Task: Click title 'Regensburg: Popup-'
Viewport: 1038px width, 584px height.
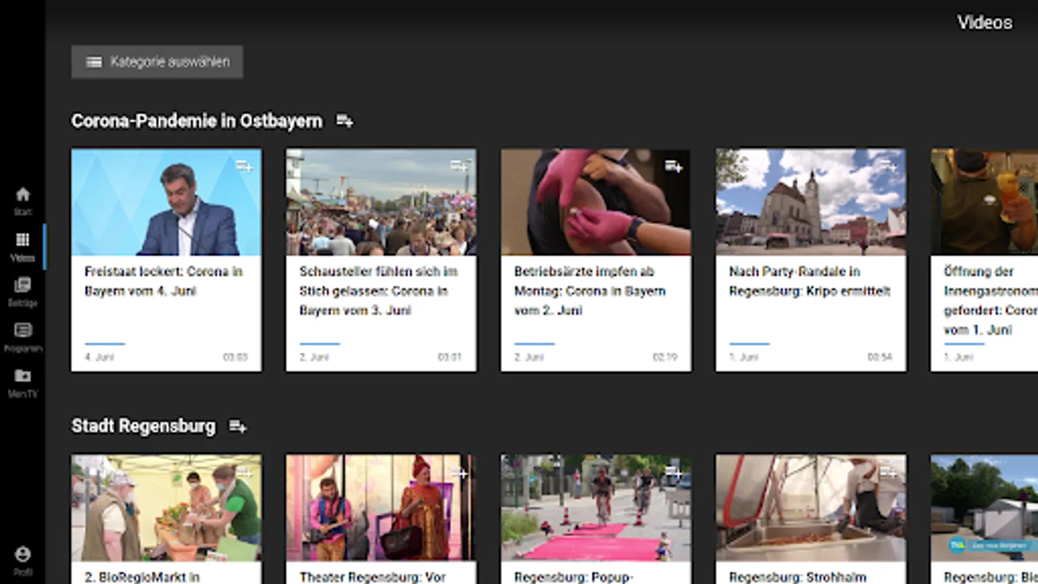Action: click(x=573, y=577)
